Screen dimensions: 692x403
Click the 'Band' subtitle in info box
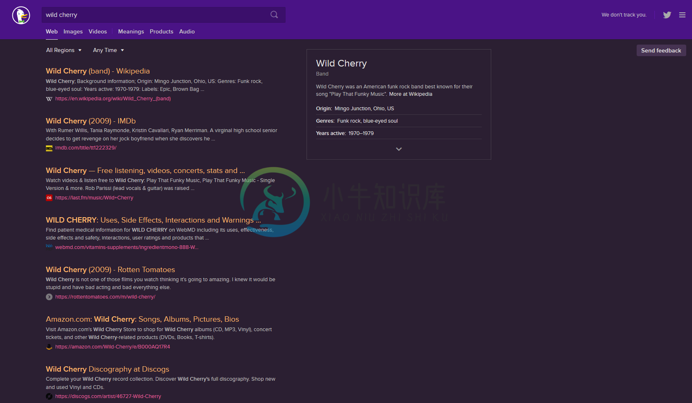point(322,74)
